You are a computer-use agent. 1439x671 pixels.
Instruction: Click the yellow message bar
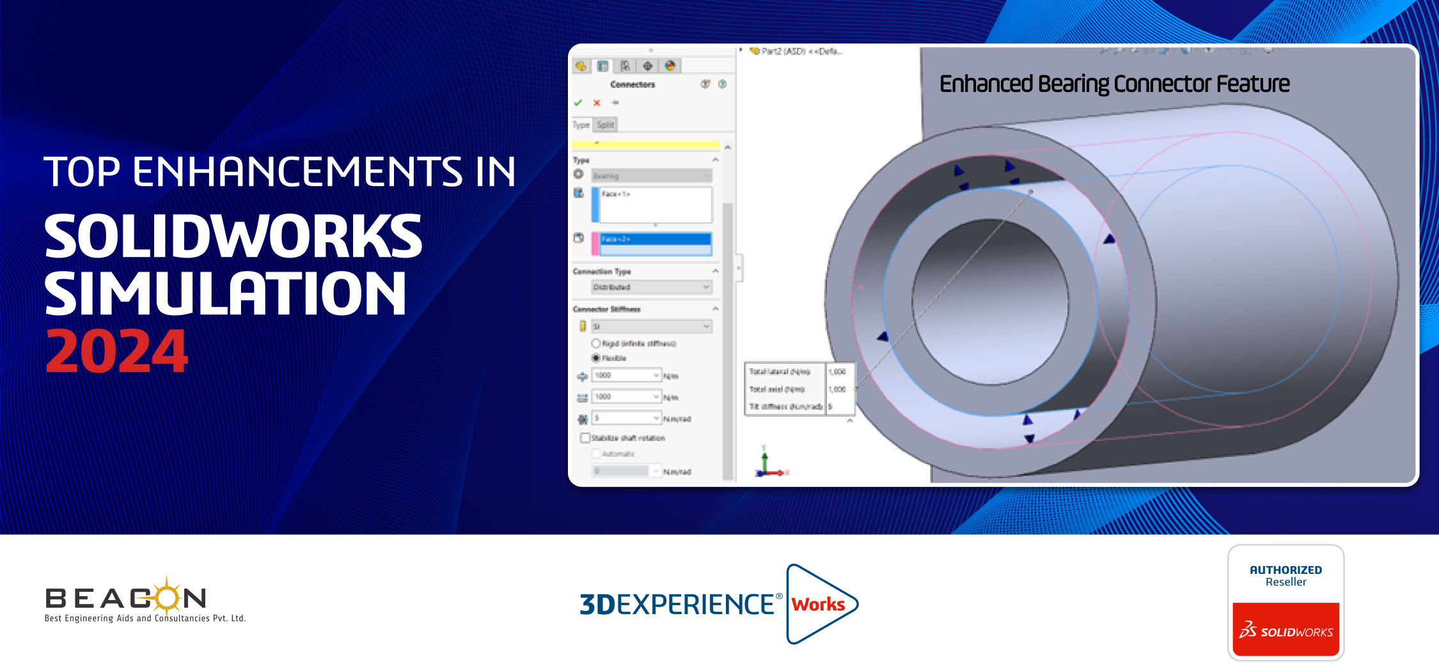(646, 144)
